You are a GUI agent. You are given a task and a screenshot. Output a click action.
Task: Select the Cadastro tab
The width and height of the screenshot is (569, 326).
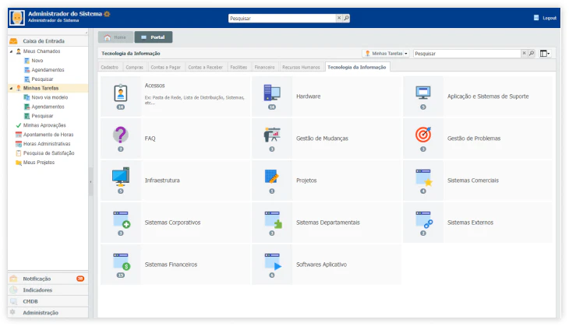point(110,68)
